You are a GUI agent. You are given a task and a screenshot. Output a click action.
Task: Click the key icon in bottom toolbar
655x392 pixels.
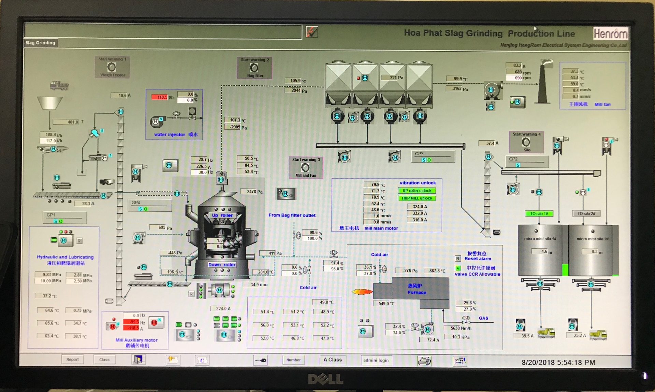(261, 360)
